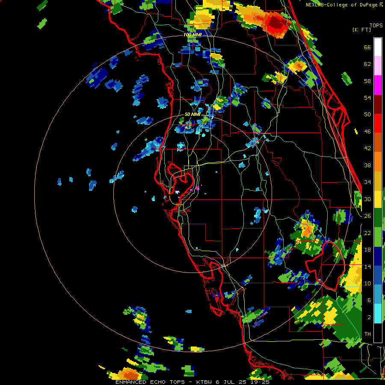Click the 100 NMI range ring label
Screen dimensions: 385x385
[192, 35]
